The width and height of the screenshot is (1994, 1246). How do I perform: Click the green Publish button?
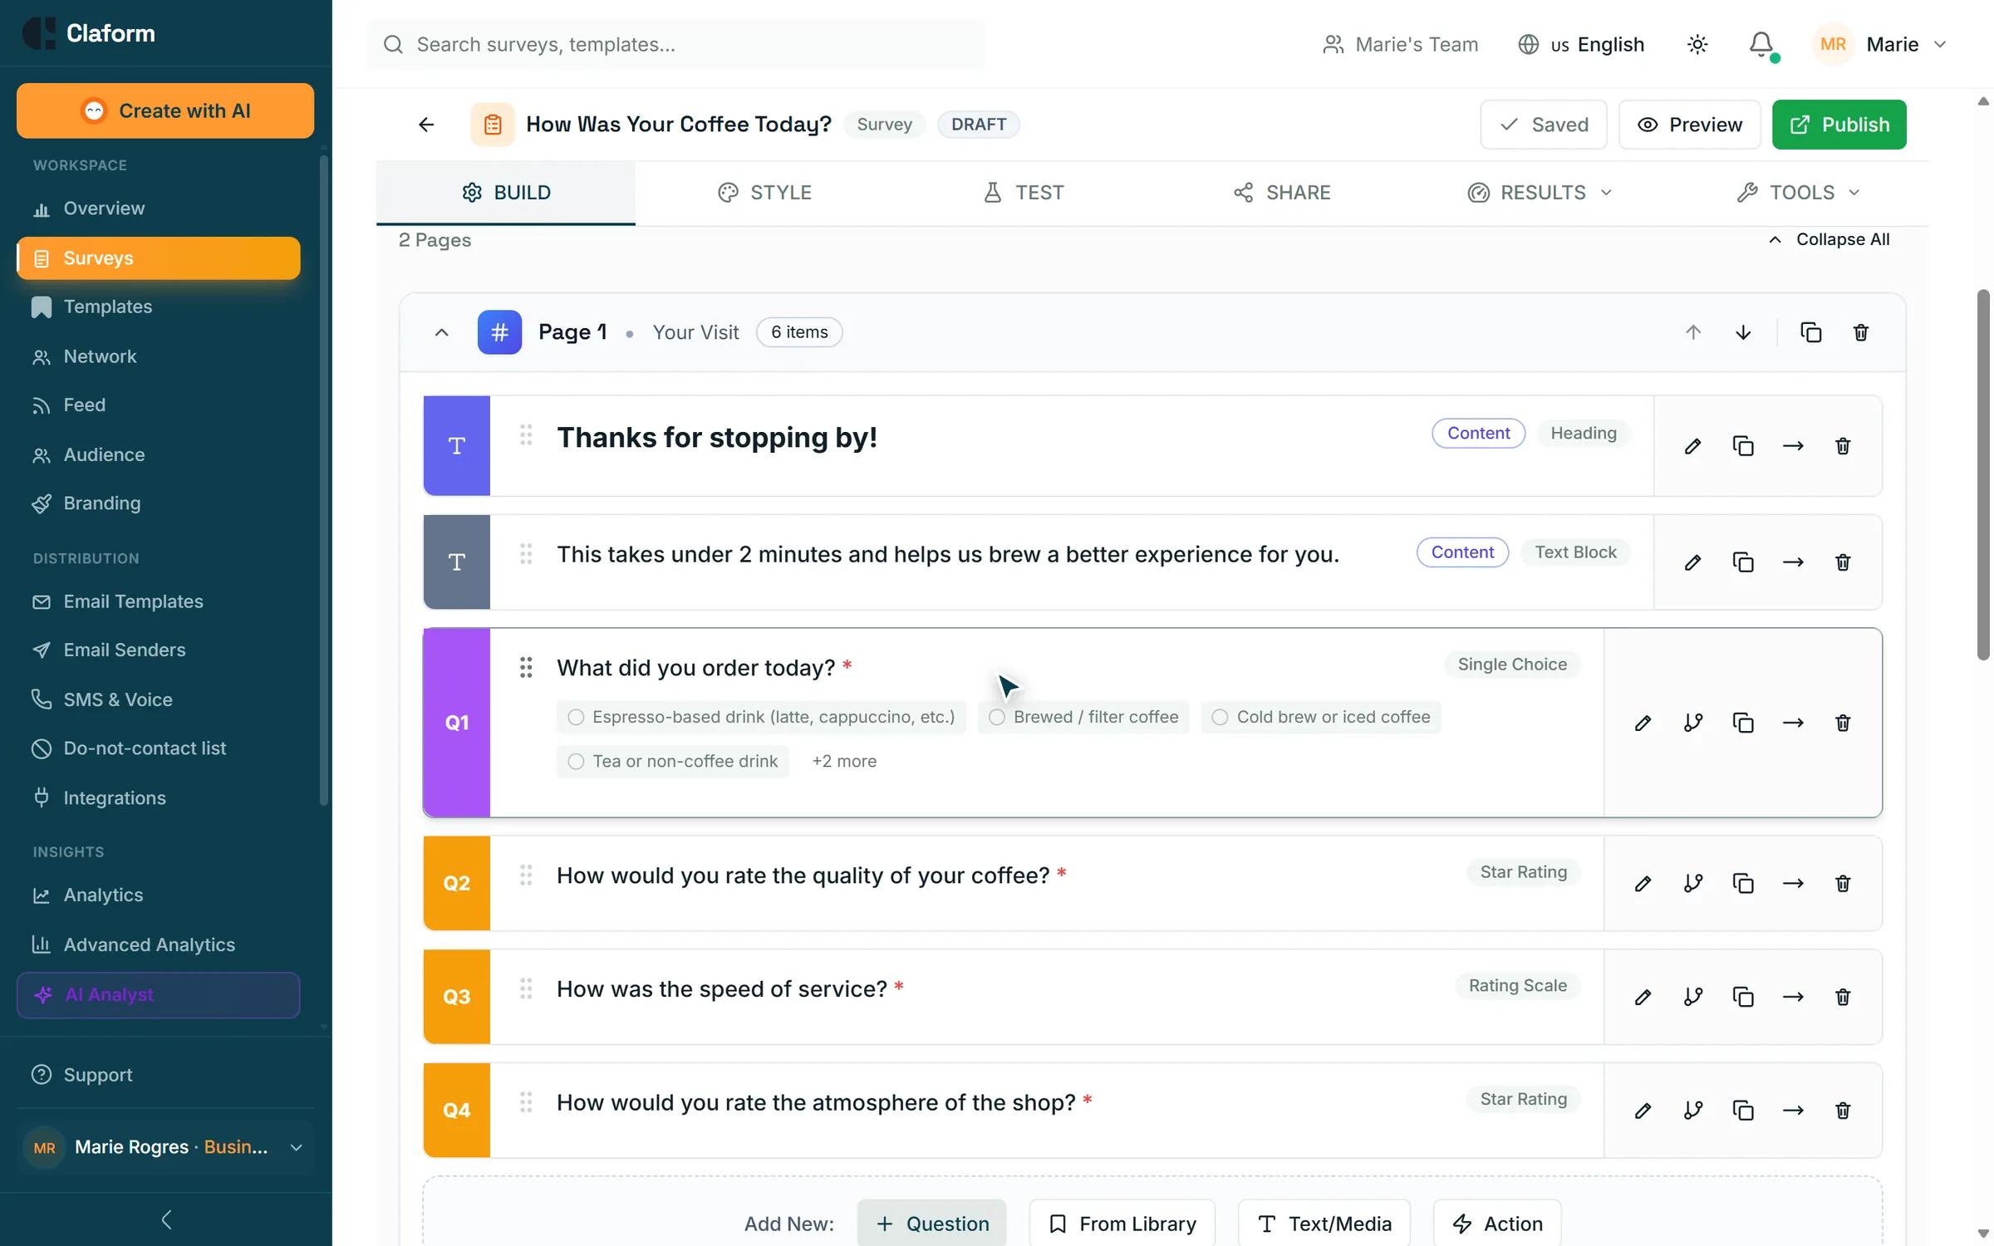(x=1839, y=125)
